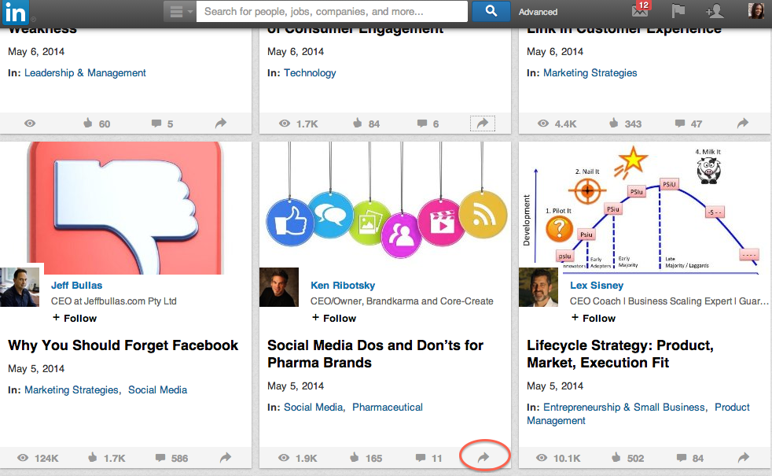Open comments on the Lifecycle Strategy article
This screenshot has width=772, height=476.
680,458
